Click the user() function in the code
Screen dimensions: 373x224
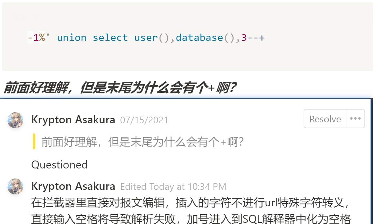[152, 38]
